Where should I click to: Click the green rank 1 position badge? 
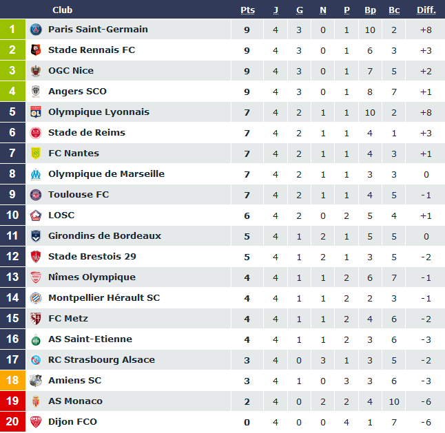[x=12, y=30]
